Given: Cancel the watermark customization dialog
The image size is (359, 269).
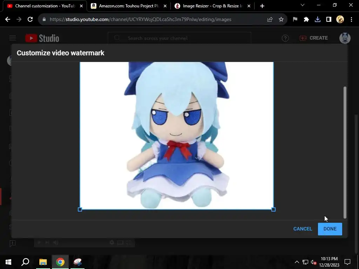Looking at the screenshot, I should [x=303, y=229].
